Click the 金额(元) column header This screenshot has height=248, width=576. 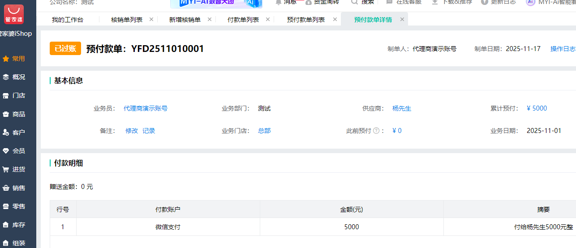coord(352,209)
